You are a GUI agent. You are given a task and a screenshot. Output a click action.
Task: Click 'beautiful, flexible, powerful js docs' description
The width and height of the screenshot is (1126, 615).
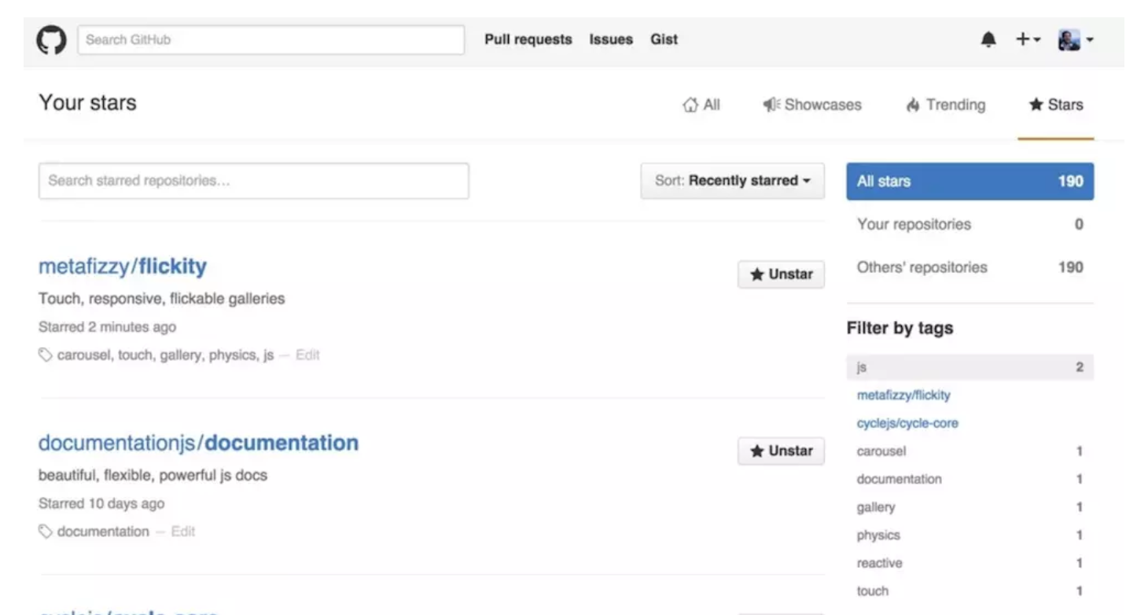(x=153, y=475)
